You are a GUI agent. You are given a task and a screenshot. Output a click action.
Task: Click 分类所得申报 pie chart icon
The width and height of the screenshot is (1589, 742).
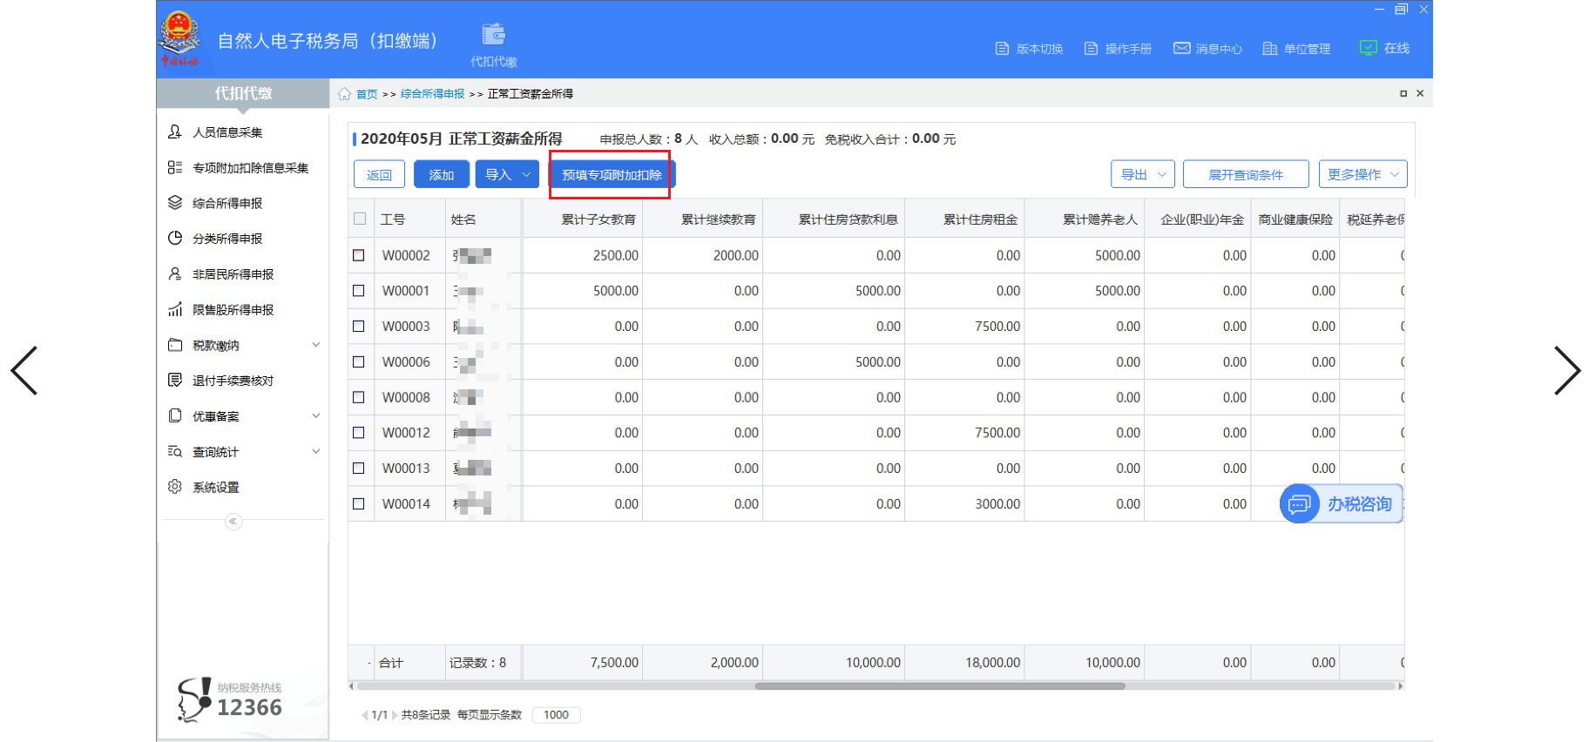pos(175,239)
